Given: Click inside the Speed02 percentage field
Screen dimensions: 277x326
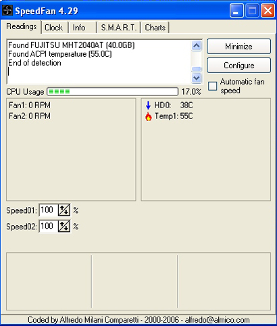Looking at the screenshot, I should tap(49, 226).
